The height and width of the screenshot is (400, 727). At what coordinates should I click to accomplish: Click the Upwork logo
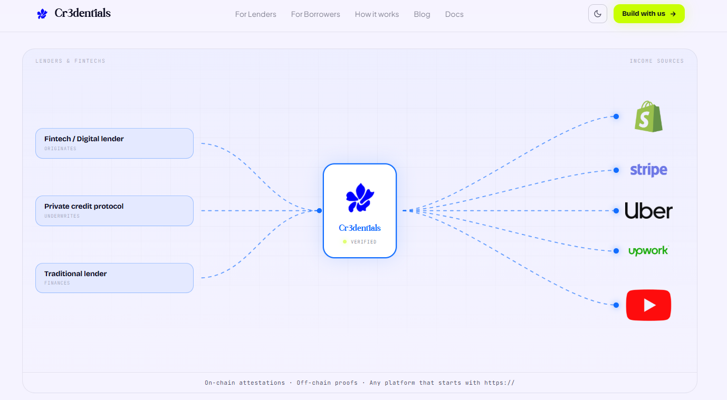point(648,251)
